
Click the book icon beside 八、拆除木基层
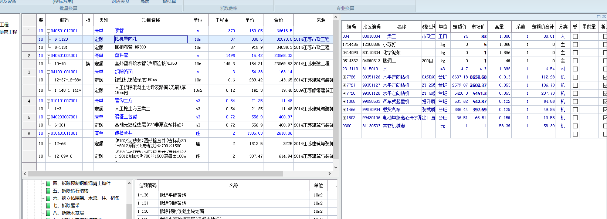pos(48,213)
